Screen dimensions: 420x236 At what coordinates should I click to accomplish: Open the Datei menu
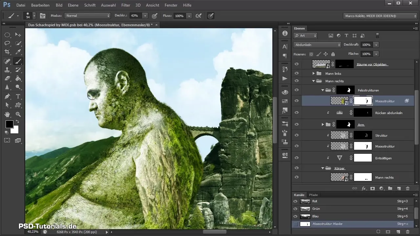click(x=21, y=5)
